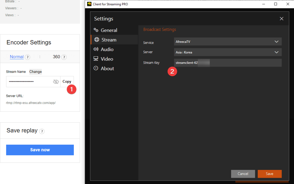Screen dimensions: 294x184
Task: Click the info icon beside About
Action: click(x=96, y=68)
